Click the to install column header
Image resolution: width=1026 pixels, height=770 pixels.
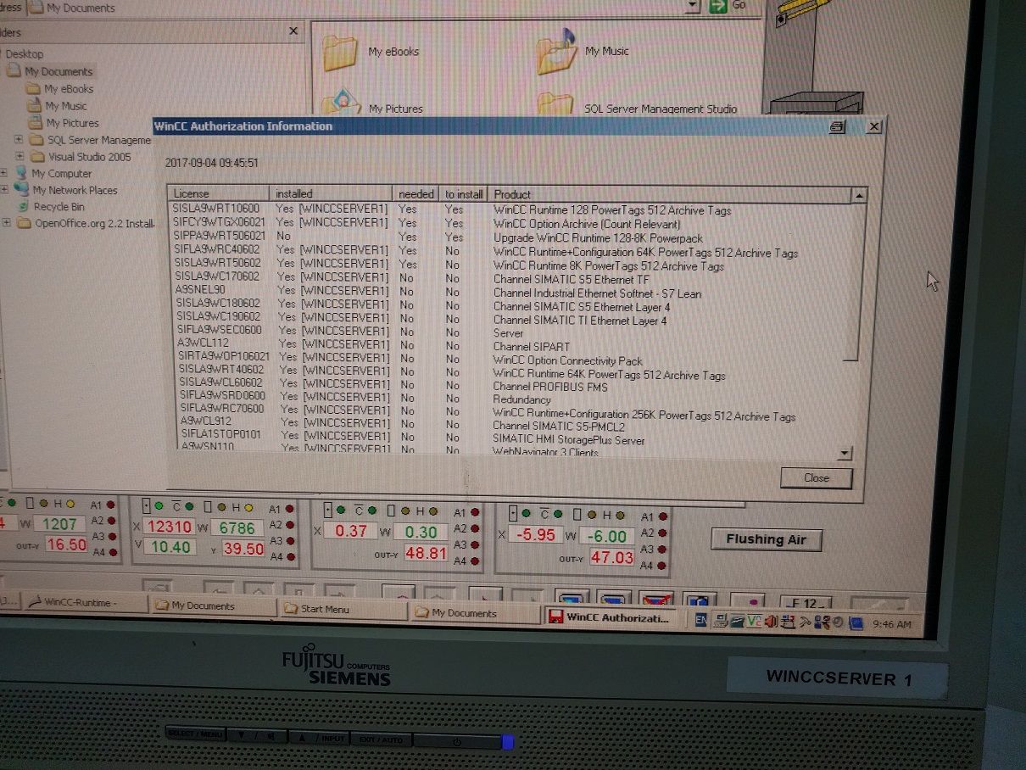[x=465, y=194]
